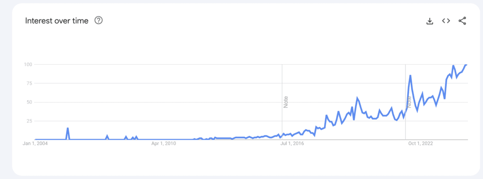Open the embed code icon
Viewport: 483px width, 179px height.
[x=446, y=21]
